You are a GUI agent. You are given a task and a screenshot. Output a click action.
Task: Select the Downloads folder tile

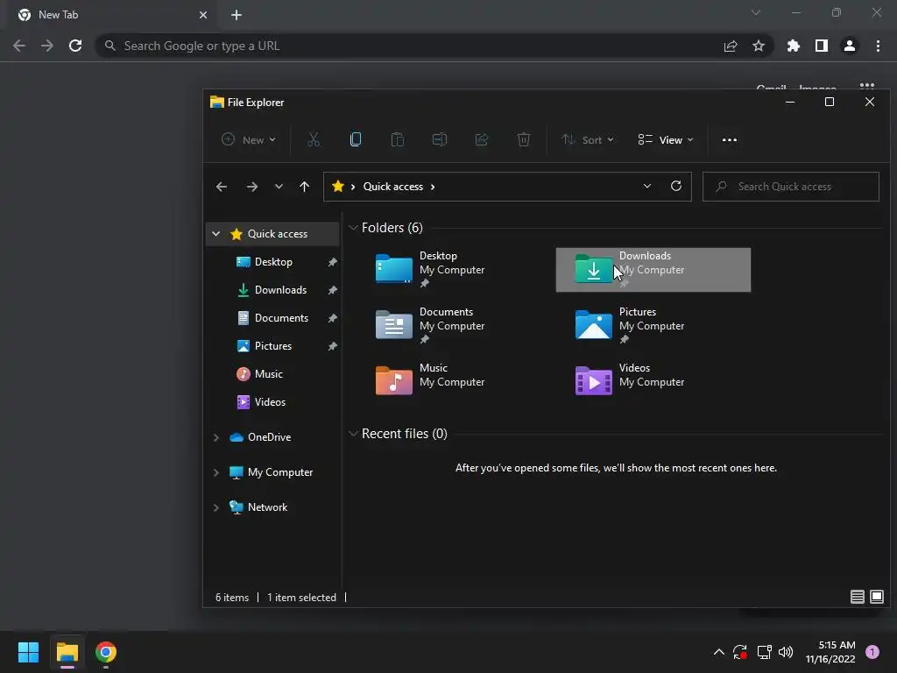click(x=653, y=270)
